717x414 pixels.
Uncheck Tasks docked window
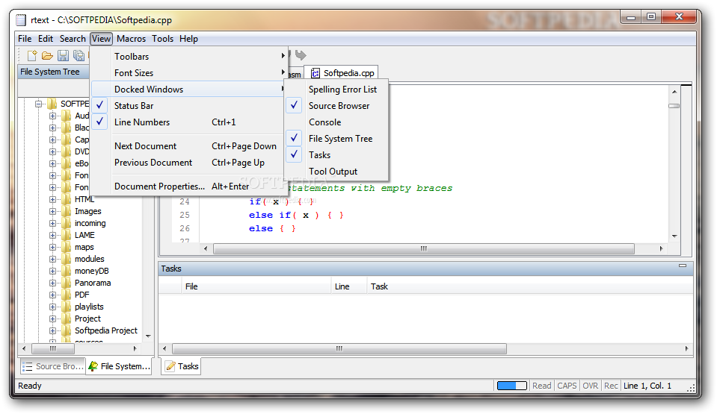[x=336, y=155]
